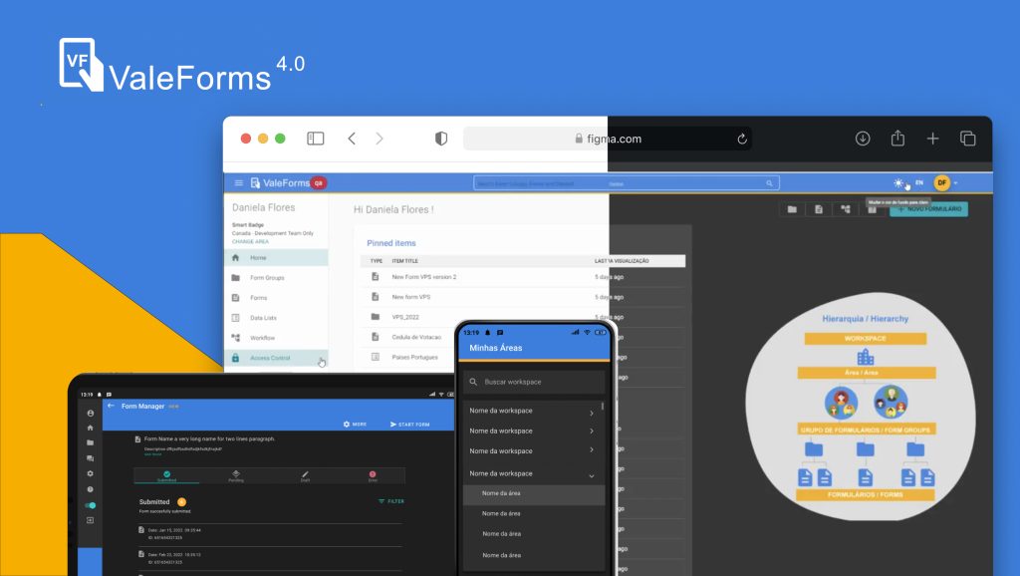1020x576 pixels.
Task: Open Workflow in the web sidebar
Action: tap(277, 338)
